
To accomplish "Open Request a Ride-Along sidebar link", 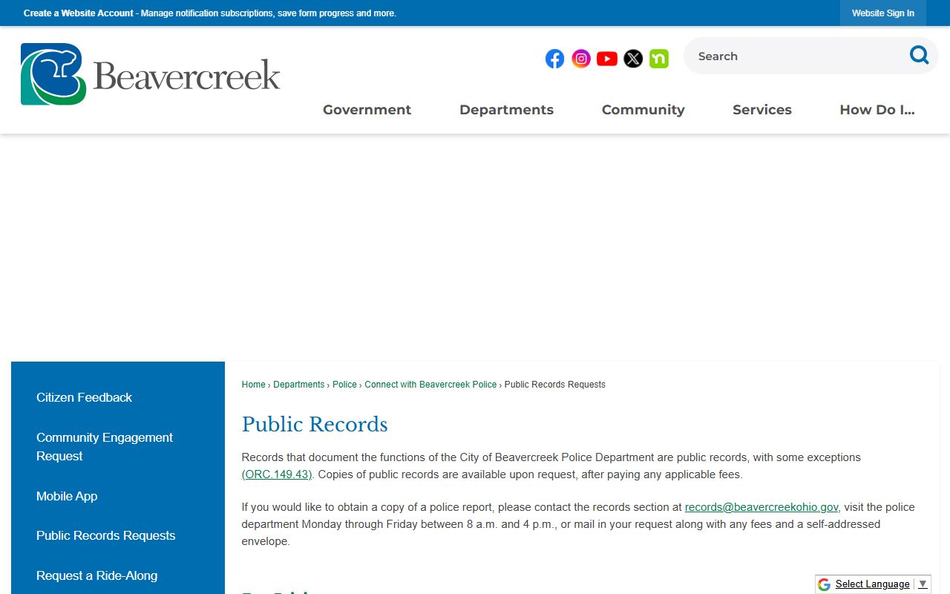I will pos(97,576).
